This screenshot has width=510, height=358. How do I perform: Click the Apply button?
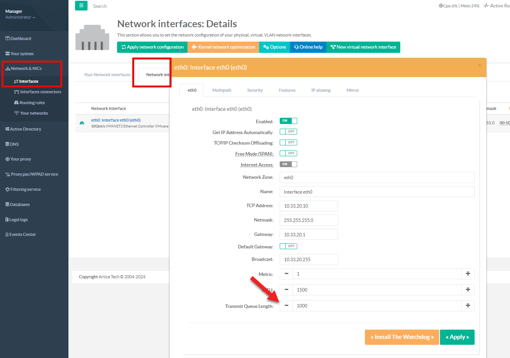pyautogui.click(x=457, y=337)
